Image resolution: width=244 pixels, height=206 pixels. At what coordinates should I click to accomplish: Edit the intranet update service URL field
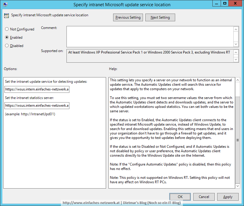click(37, 89)
